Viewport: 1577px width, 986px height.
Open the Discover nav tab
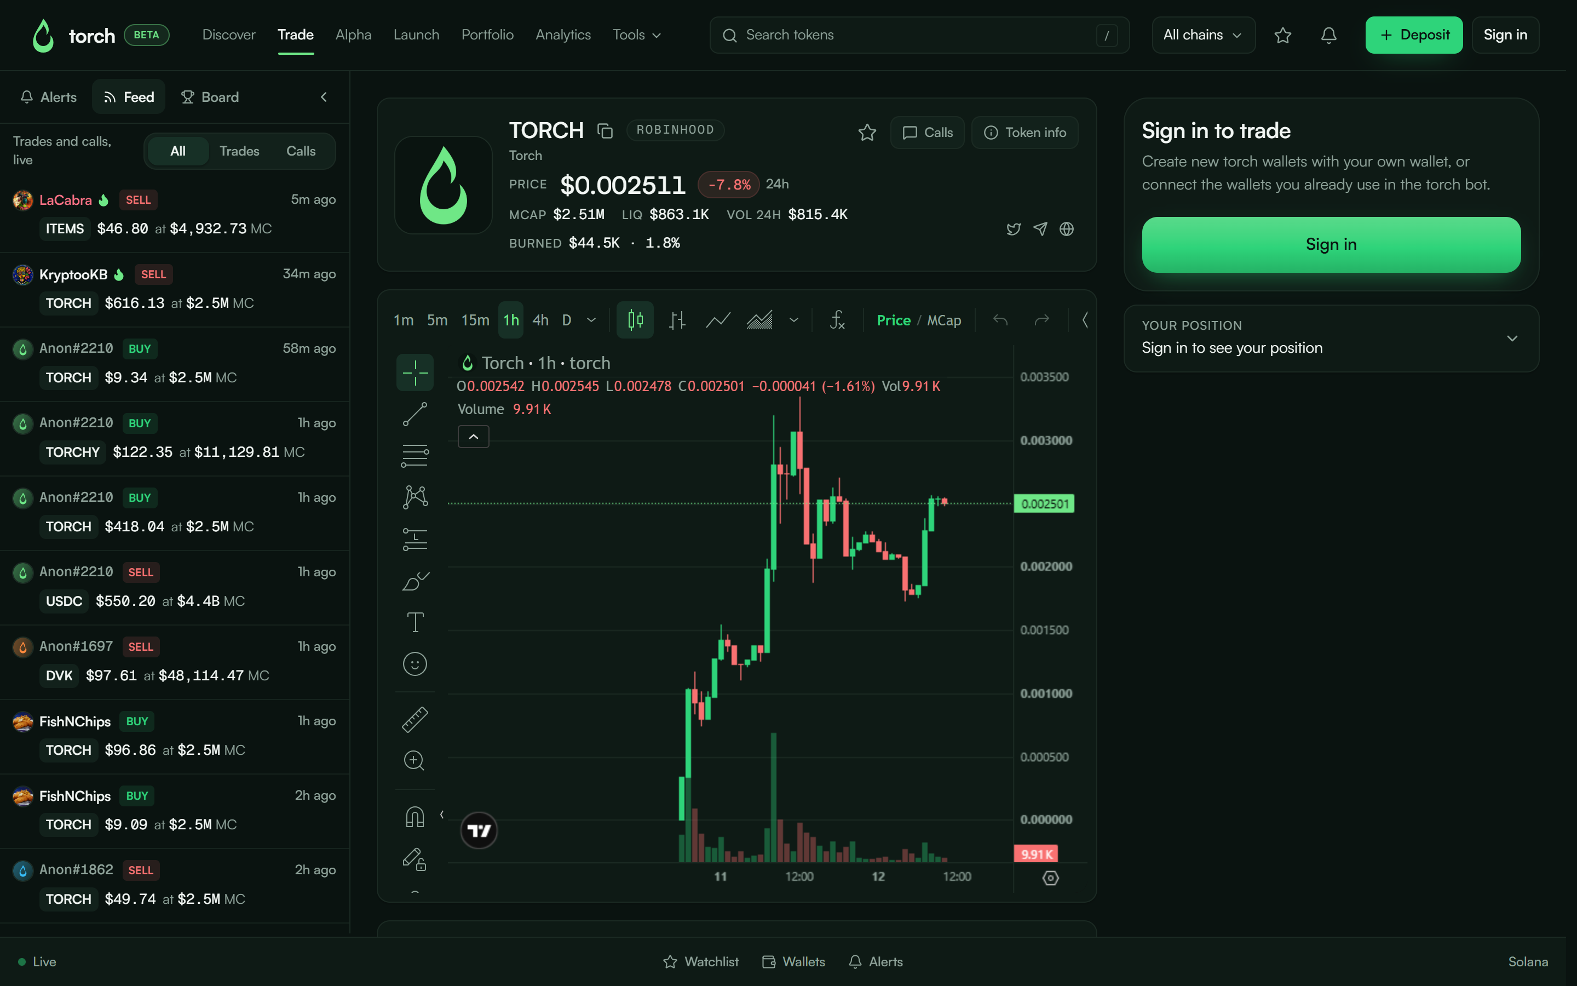(x=229, y=35)
